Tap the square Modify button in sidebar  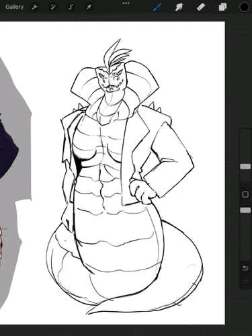tap(245, 194)
